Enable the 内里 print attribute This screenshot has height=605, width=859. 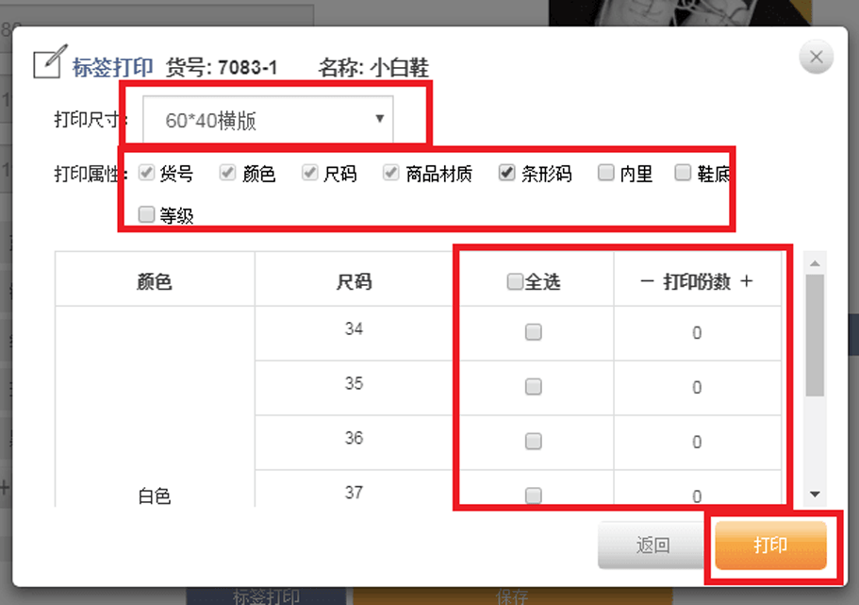coord(605,173)
